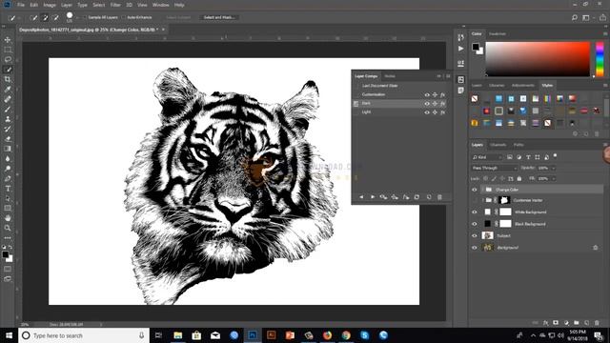Select the Customization layer comp
The width and height of the screenshot is (610, 343).
coord(400,95)
